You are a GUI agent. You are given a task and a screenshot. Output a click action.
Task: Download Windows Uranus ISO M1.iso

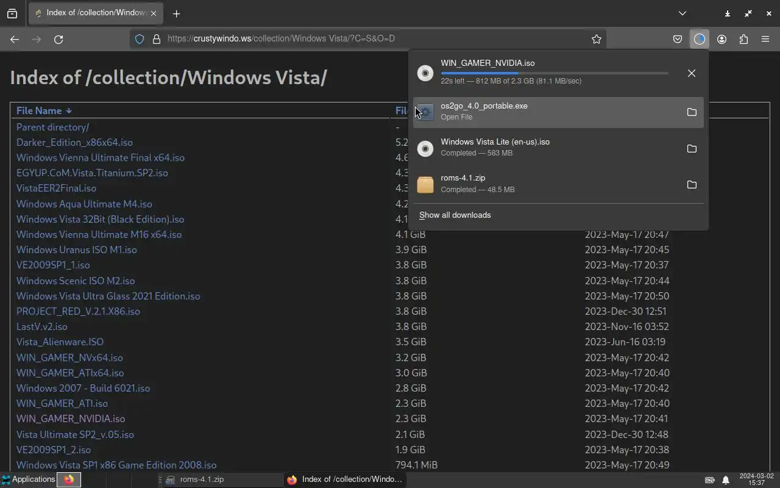(77, 249)
